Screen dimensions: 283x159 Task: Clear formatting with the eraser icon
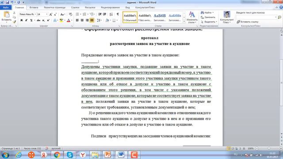[x=70, y=14]
